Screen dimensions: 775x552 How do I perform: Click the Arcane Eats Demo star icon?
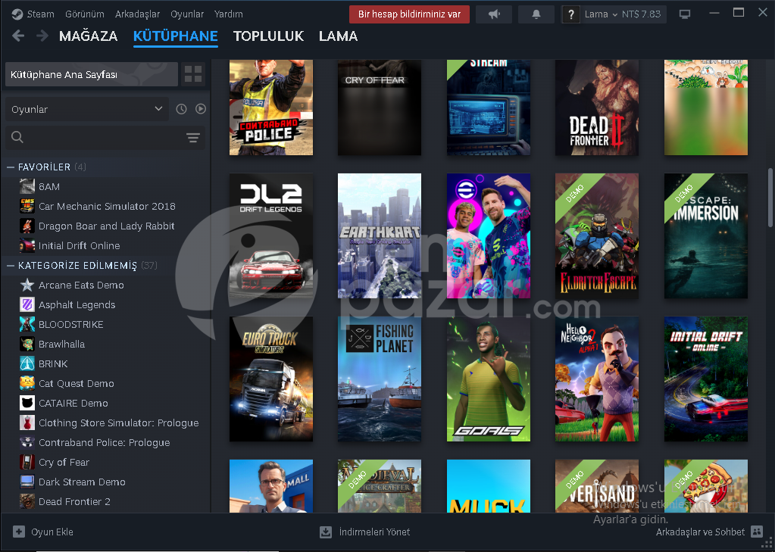point(27,285)
